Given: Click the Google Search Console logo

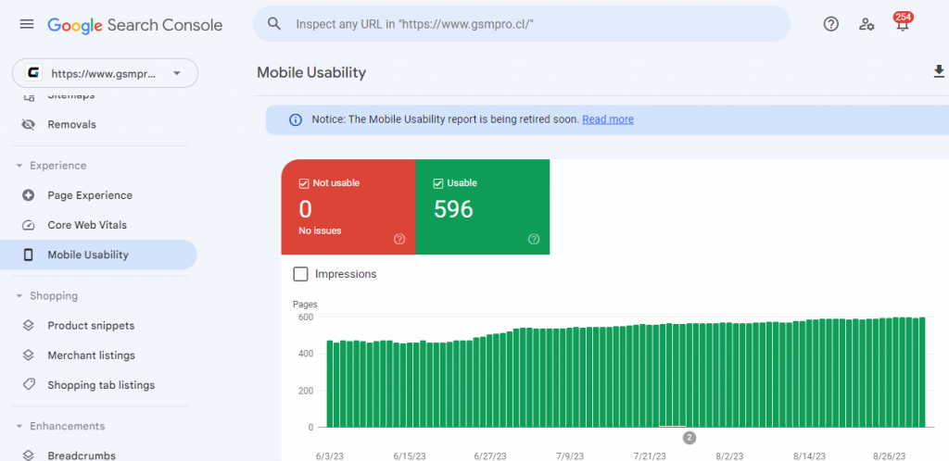Looking at the screenshot, I should pyautogui.click(x=135, y=25).
